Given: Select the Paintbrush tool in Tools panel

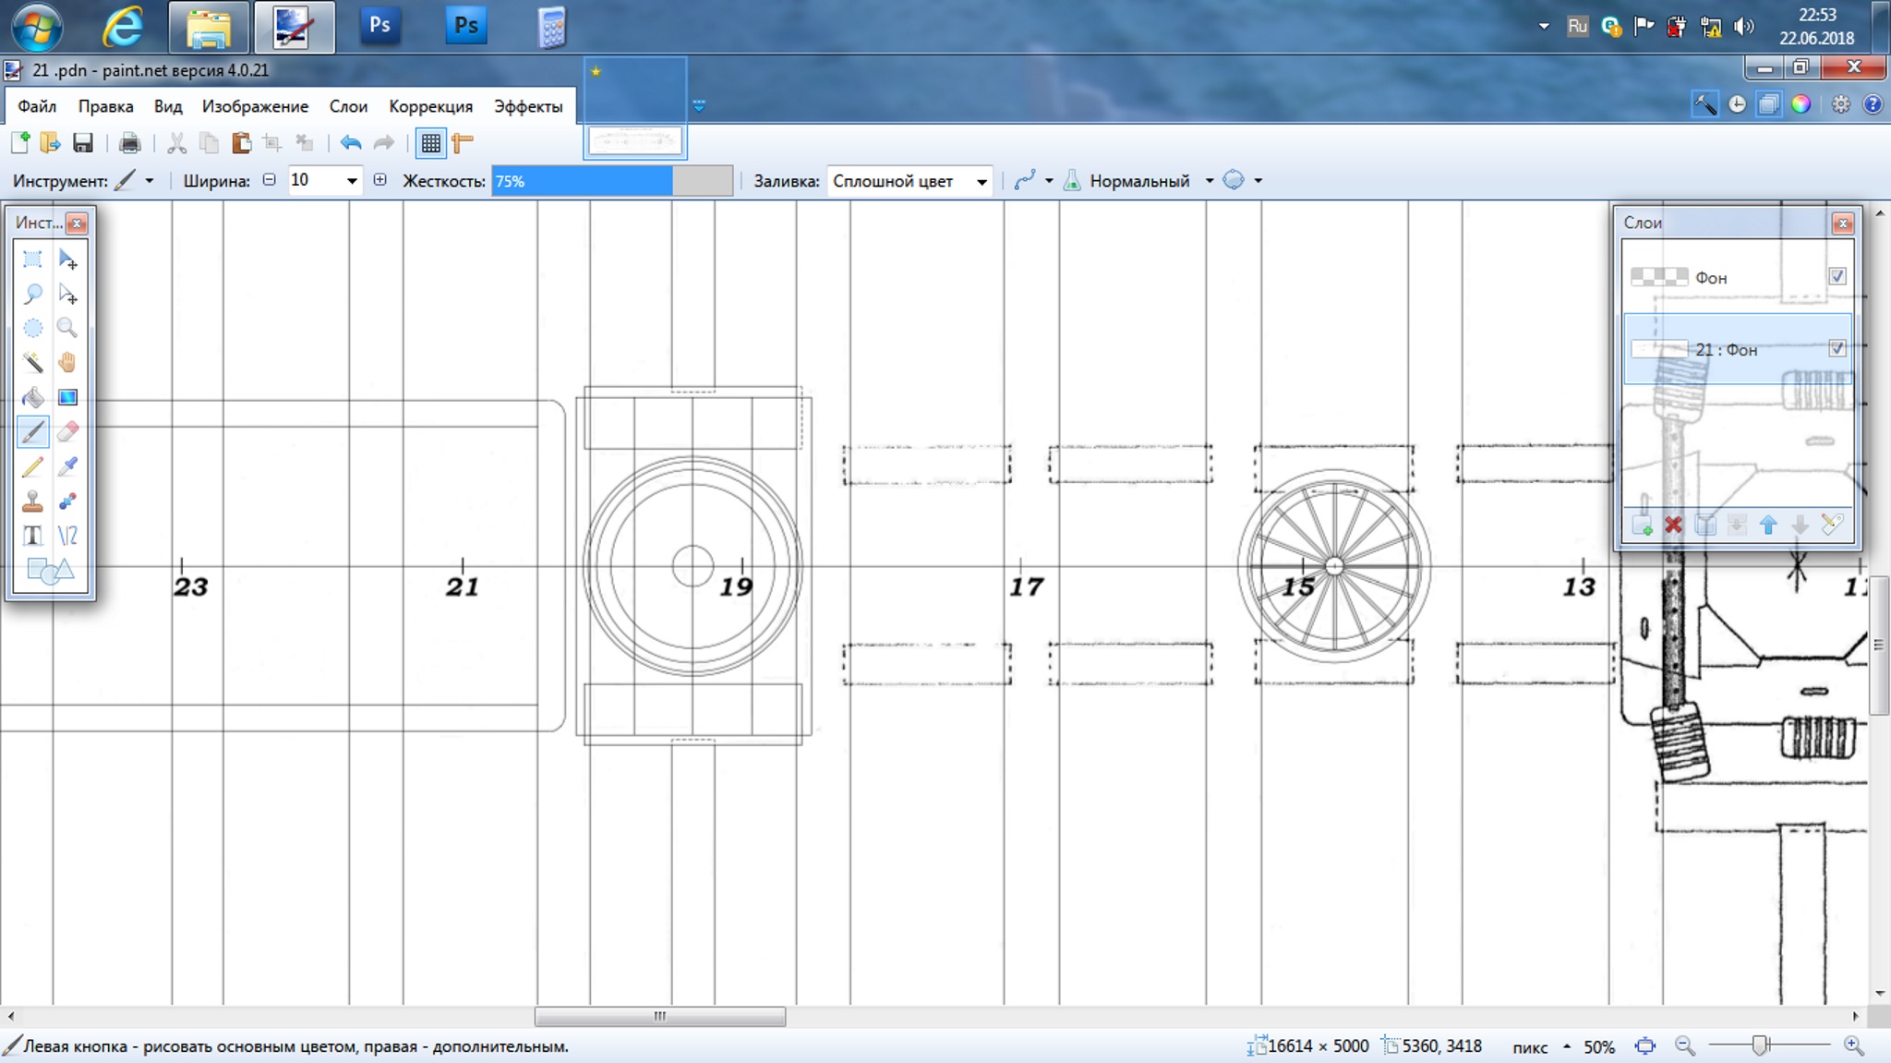Looking at the screenshot, I should 32,432.
